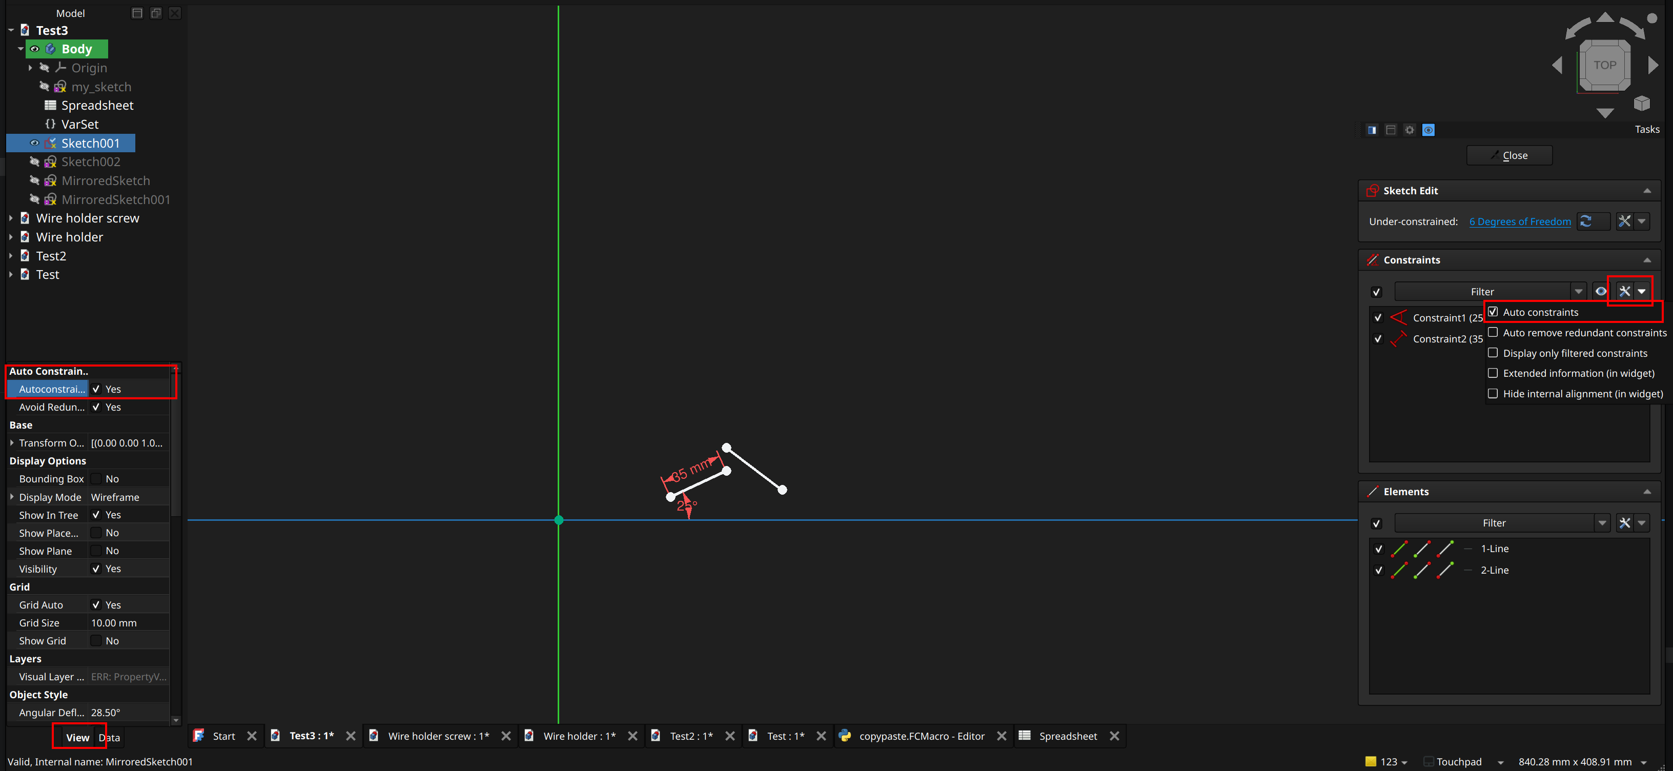Collapse the Constraints panel
This screenshot has height=771, width=1673.
(x=1646, y=260)
